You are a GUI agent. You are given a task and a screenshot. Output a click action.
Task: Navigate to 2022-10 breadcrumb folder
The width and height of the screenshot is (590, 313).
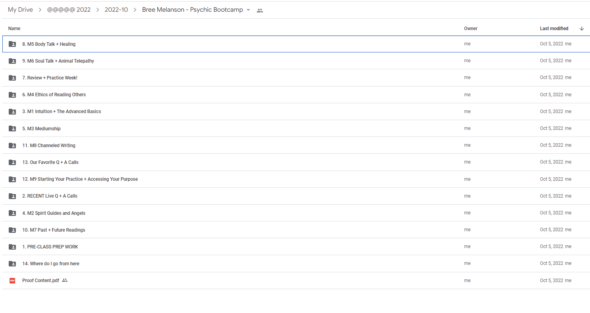point(116,10)
